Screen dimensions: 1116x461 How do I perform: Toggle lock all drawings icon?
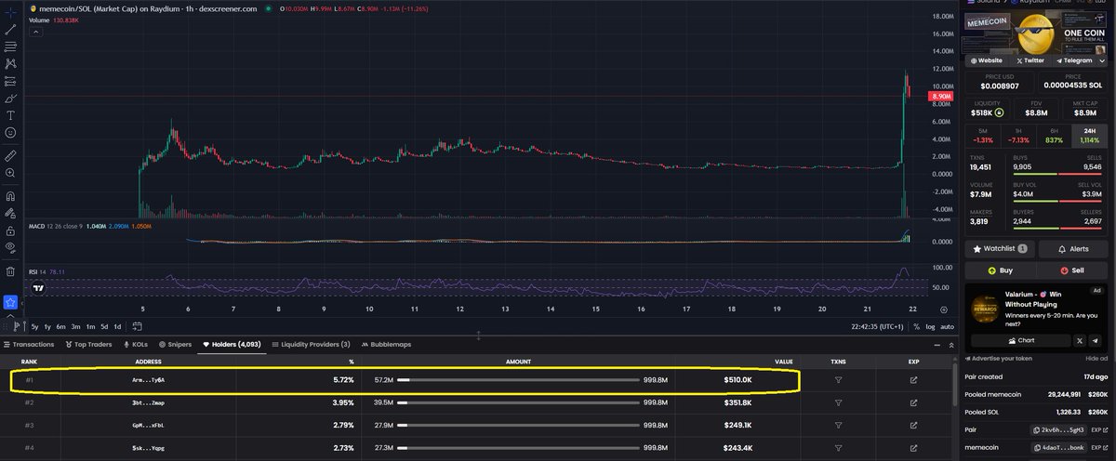[10, 230]
